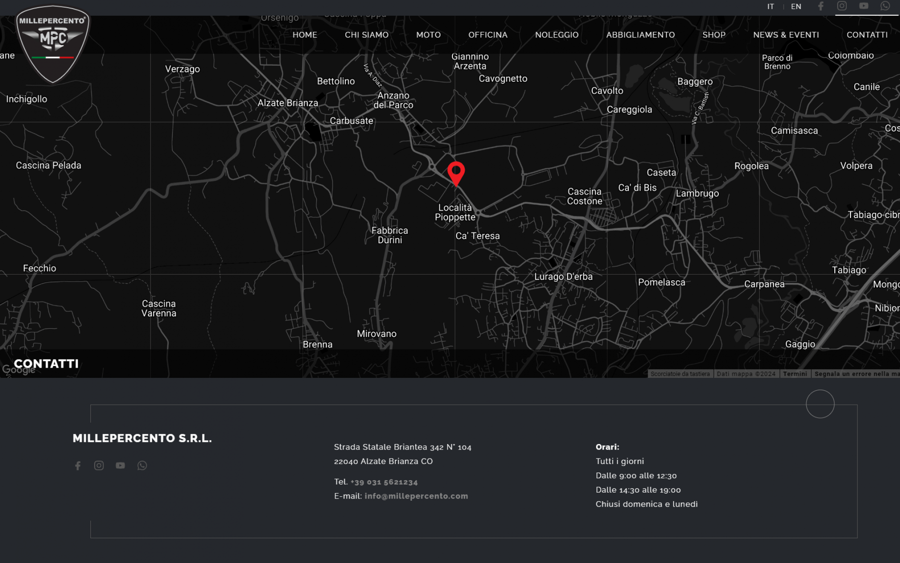Click the Baggero map label
This screenshot has width=900, height=563.
[695, 82]
